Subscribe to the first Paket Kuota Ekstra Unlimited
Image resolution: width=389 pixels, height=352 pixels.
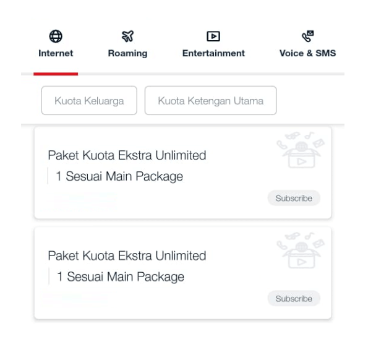(x=294, y=198)
